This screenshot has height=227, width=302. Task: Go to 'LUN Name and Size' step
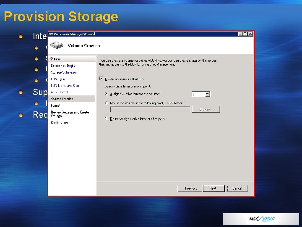(x=65, y=85)
